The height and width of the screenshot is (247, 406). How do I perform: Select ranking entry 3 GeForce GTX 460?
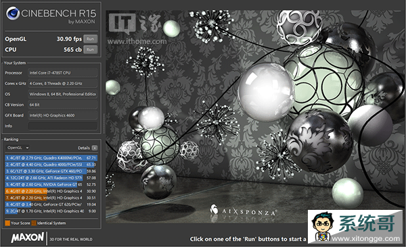pyautogui.click(x=51, y=171)
